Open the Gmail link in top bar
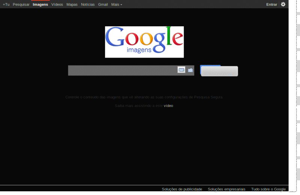 103,5
